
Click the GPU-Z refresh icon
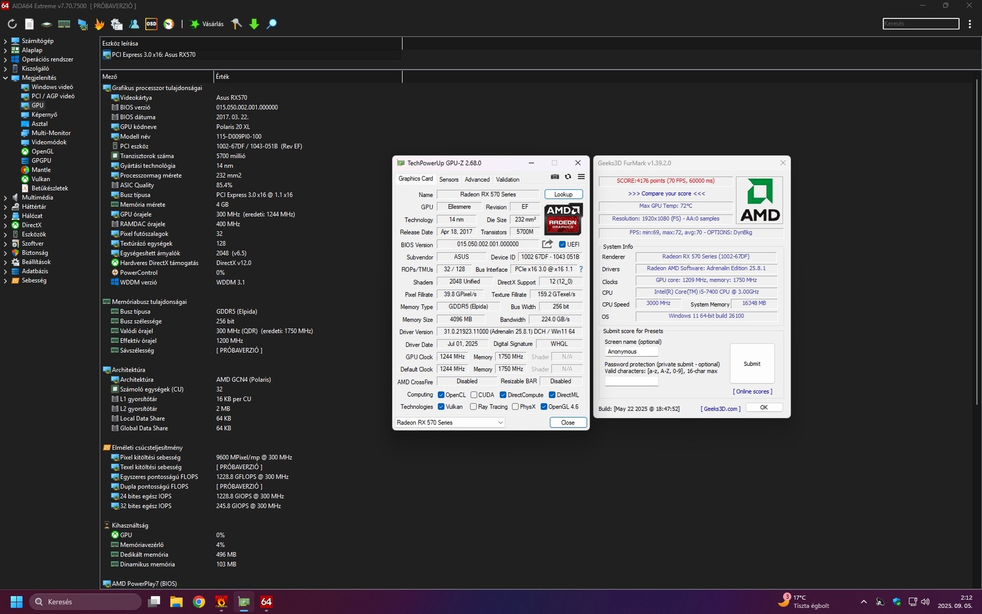(568, 177)
